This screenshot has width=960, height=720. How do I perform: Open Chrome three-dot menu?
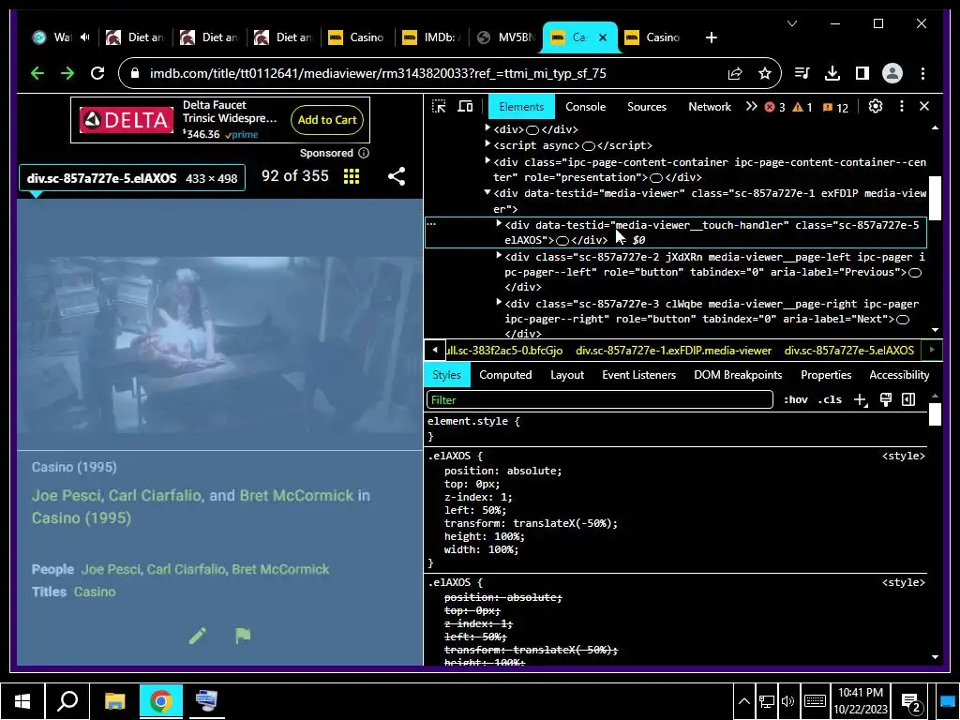(922, 73)
